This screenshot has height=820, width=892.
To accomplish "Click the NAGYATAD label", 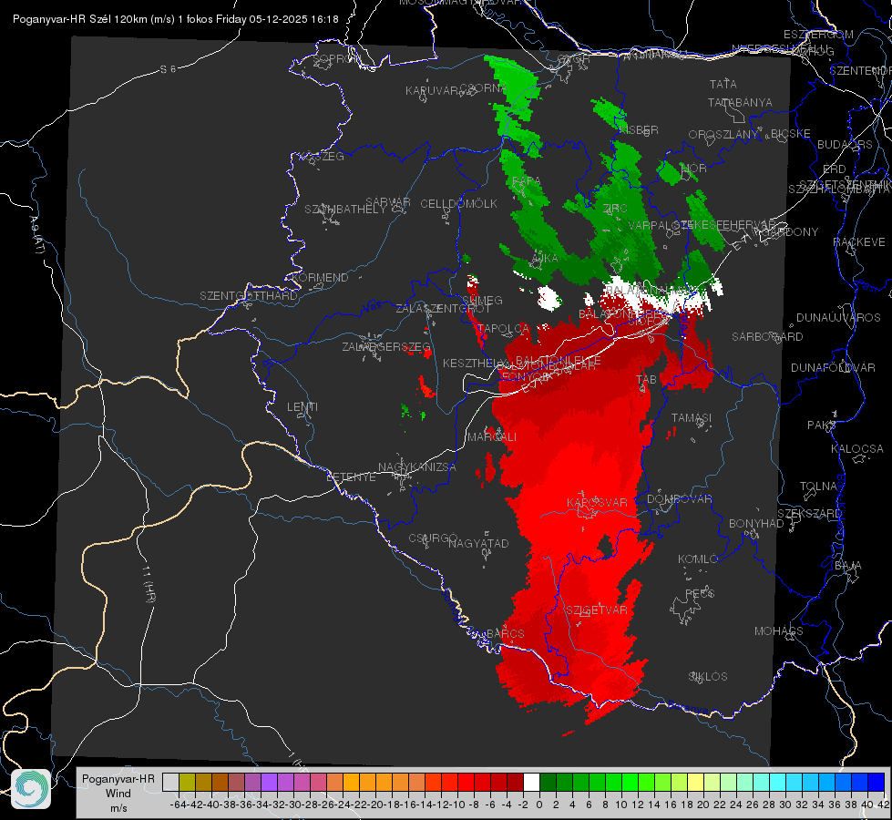I will [478, 543].
